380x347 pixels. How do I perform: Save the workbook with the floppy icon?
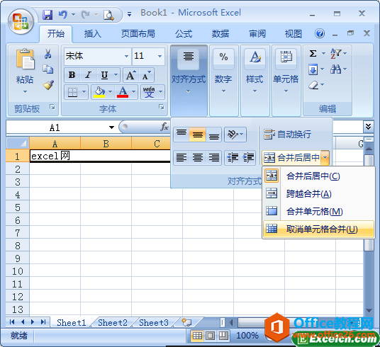[47, 15]
